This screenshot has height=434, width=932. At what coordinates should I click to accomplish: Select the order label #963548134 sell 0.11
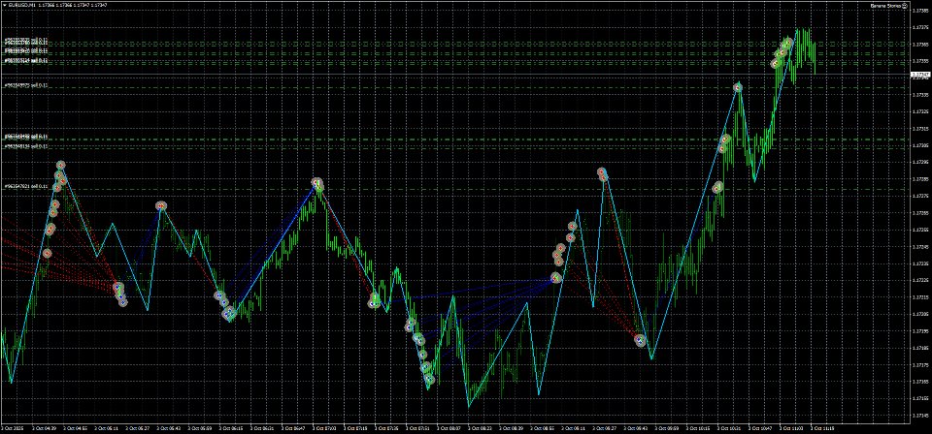coord(25,146)
